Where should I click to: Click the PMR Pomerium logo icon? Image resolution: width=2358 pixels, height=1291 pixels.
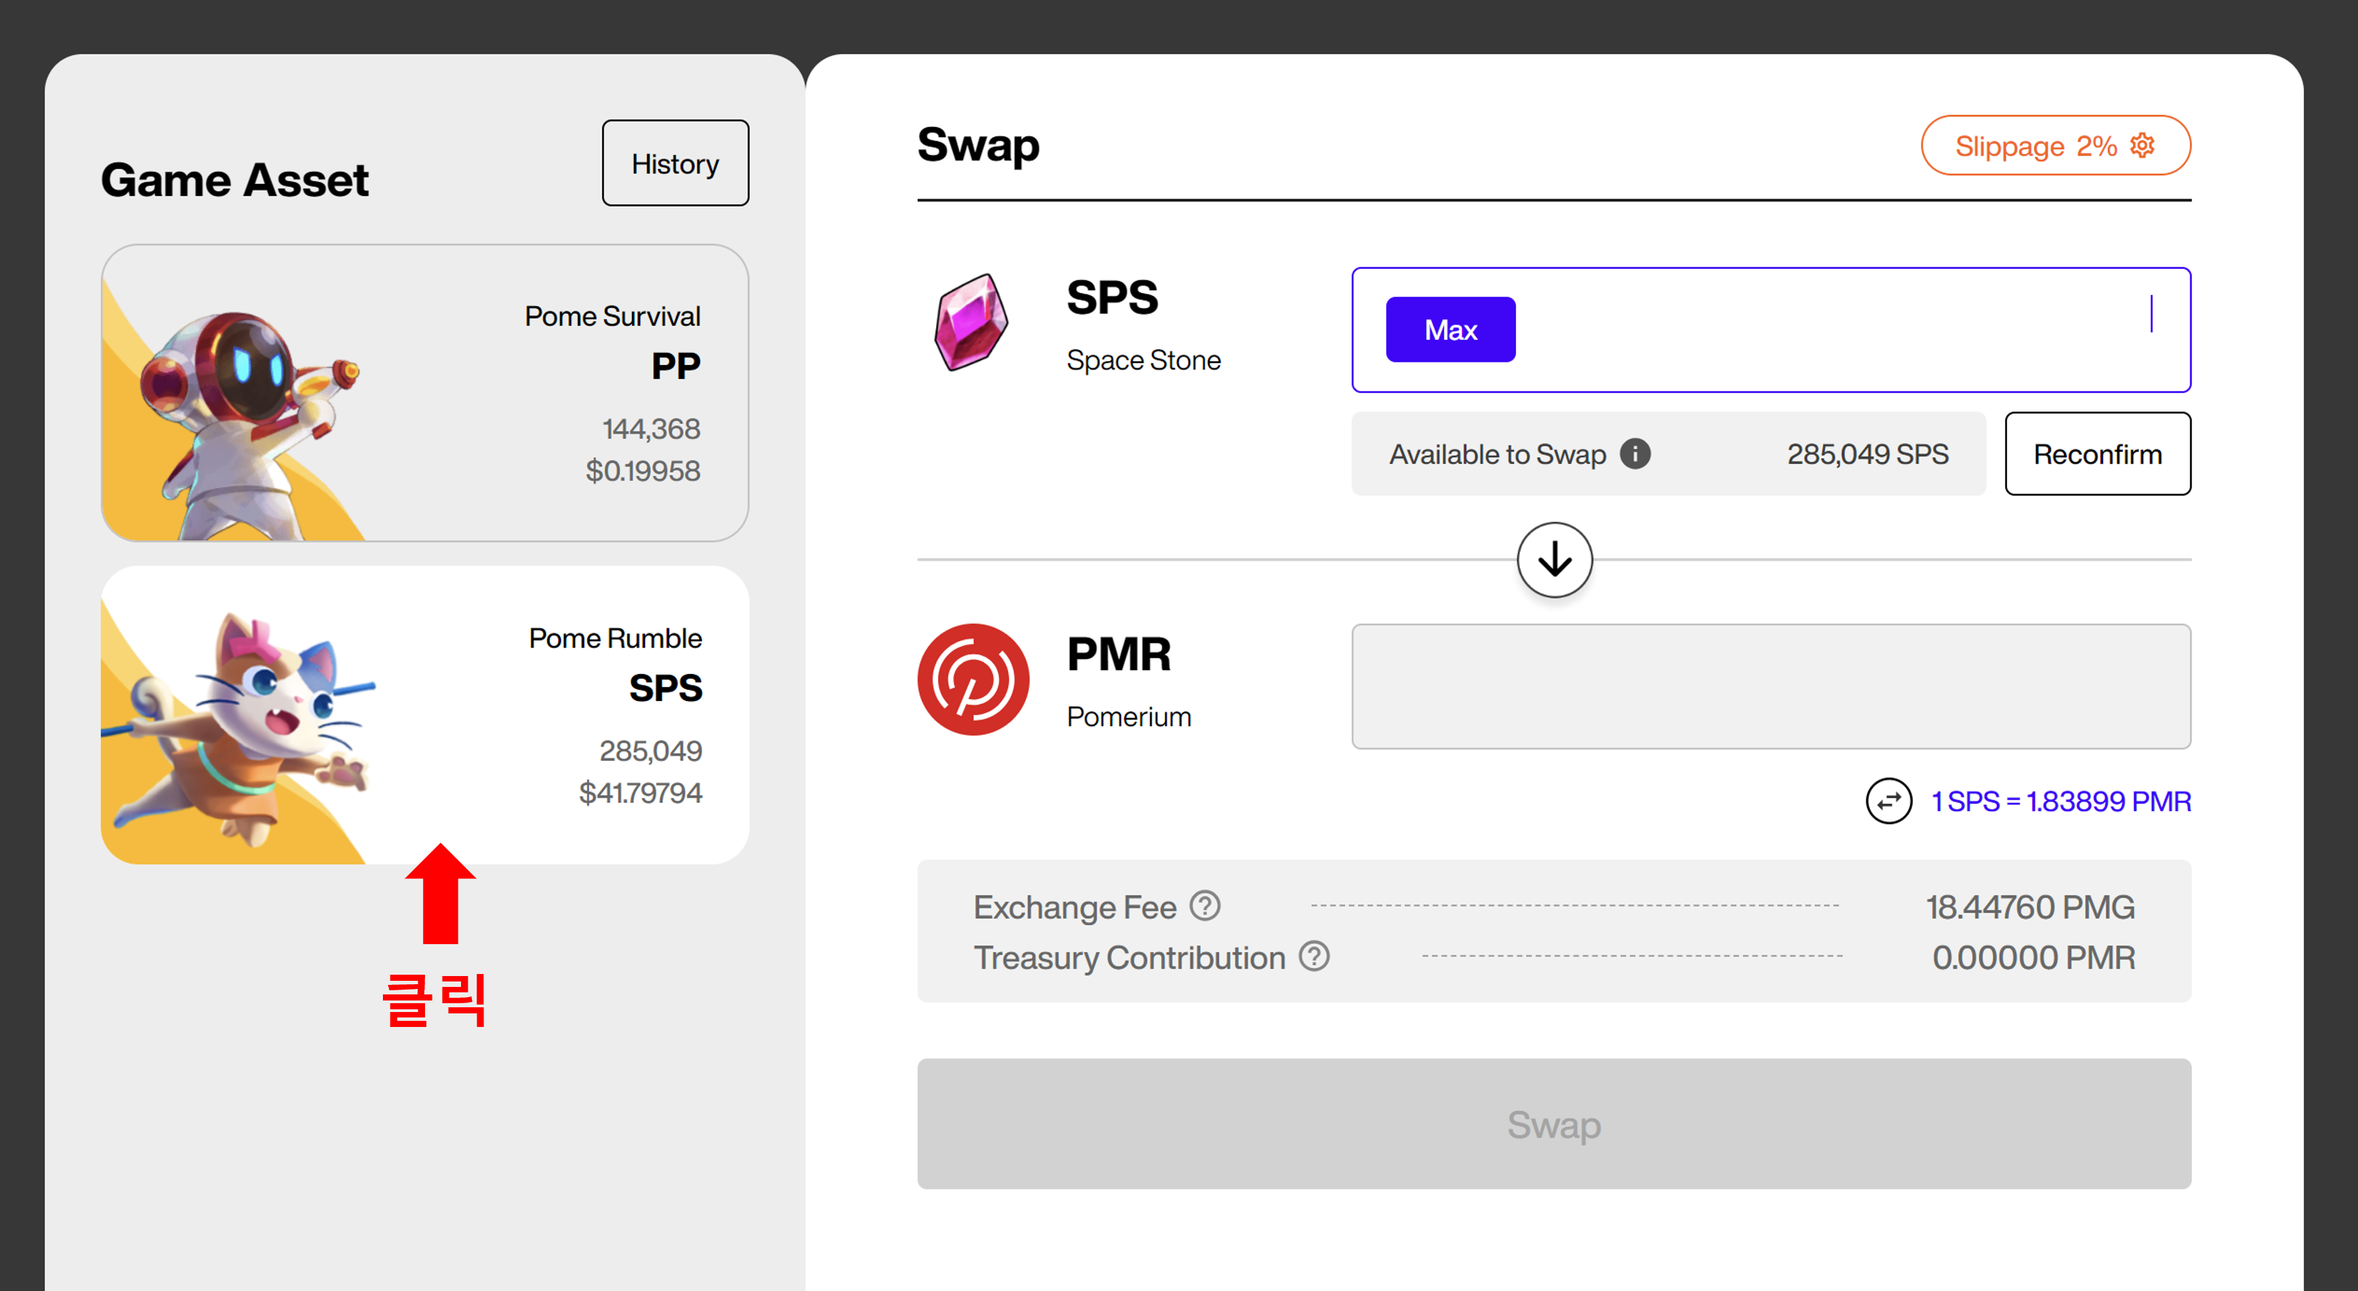(x=973, y=680)
